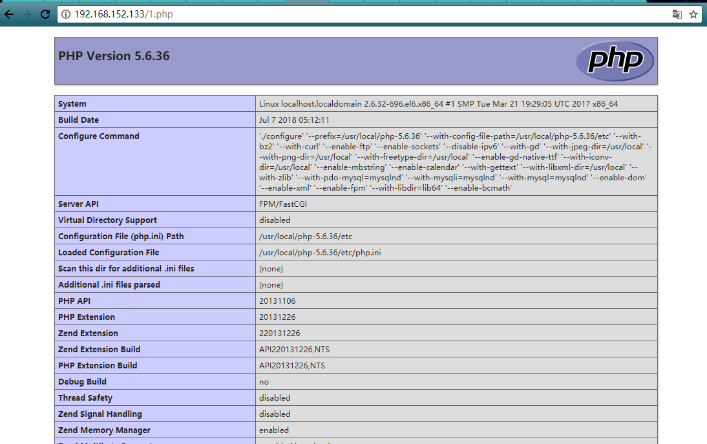Select Additional .ini files parsed label

pos(109,285)
